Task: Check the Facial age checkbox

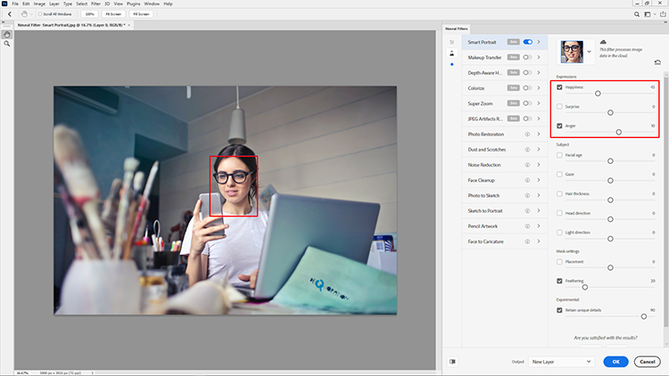Action: tap(559, 155)
